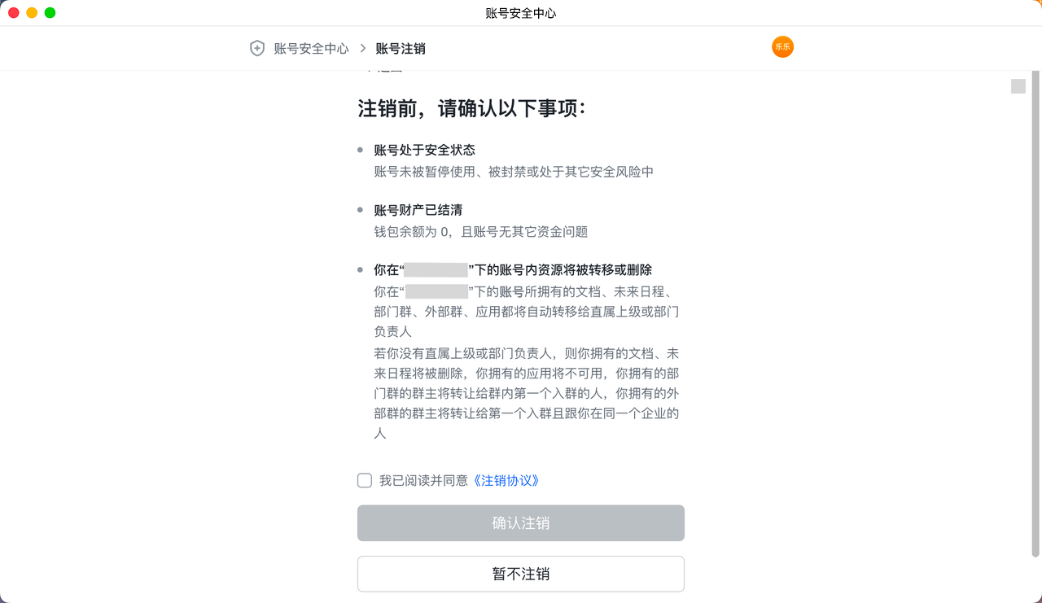Screen dimensions: 1042x603
Task: Close the 账号安全中心 window
Action: [x=14, y=13]
